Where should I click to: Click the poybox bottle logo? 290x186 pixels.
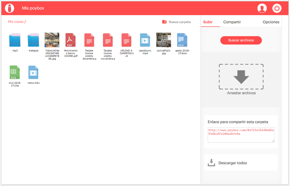coord(9,8)
